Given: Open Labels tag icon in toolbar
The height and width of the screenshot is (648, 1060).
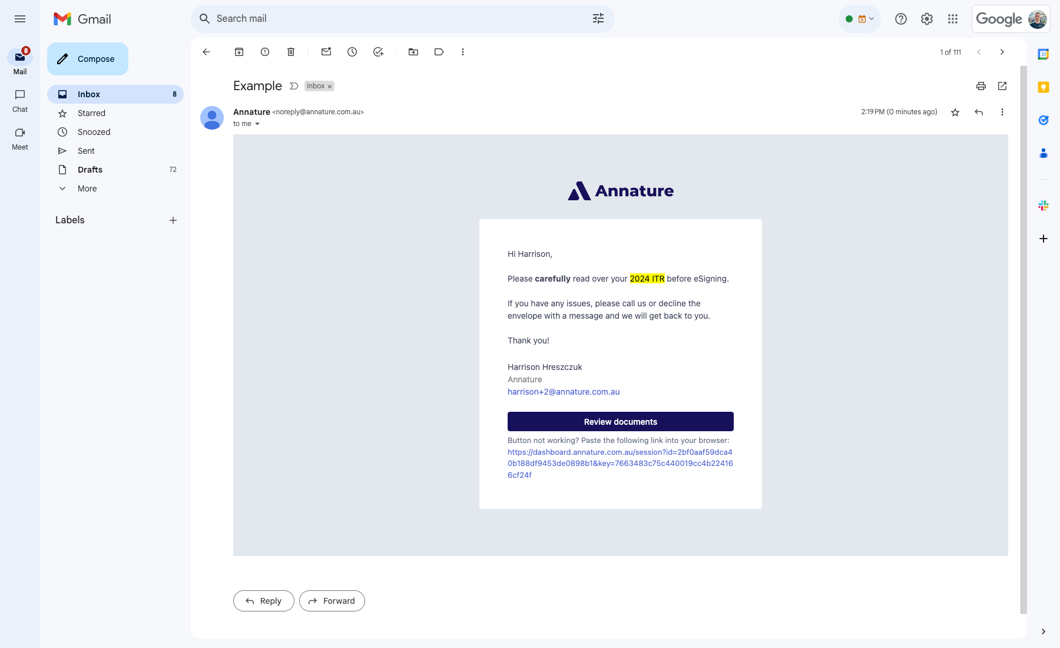Looking at the screenshot, I should coord(439,52).
